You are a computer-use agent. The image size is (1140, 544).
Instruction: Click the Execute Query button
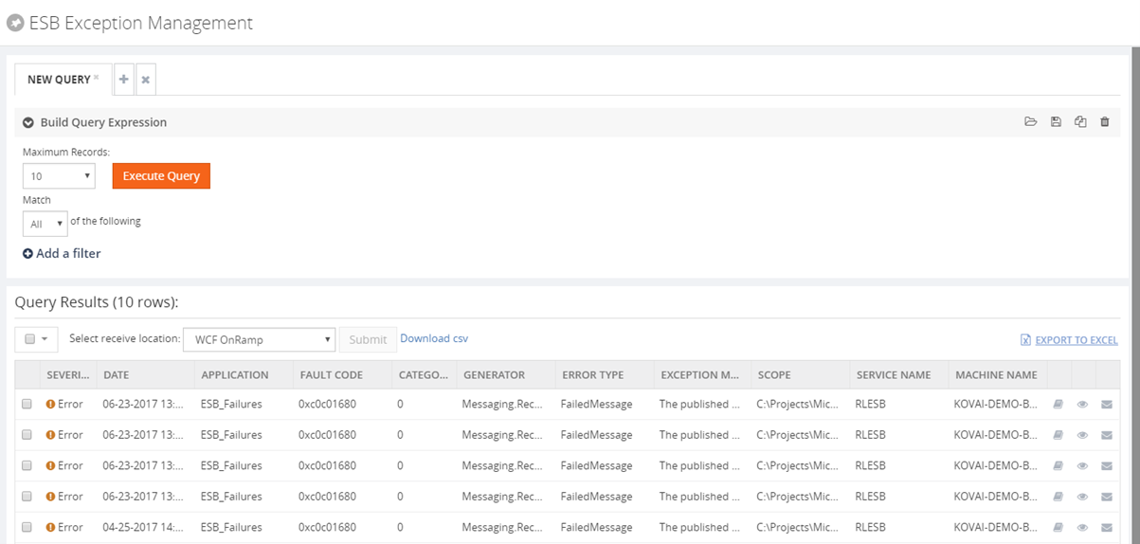click(x=161, y=176)
